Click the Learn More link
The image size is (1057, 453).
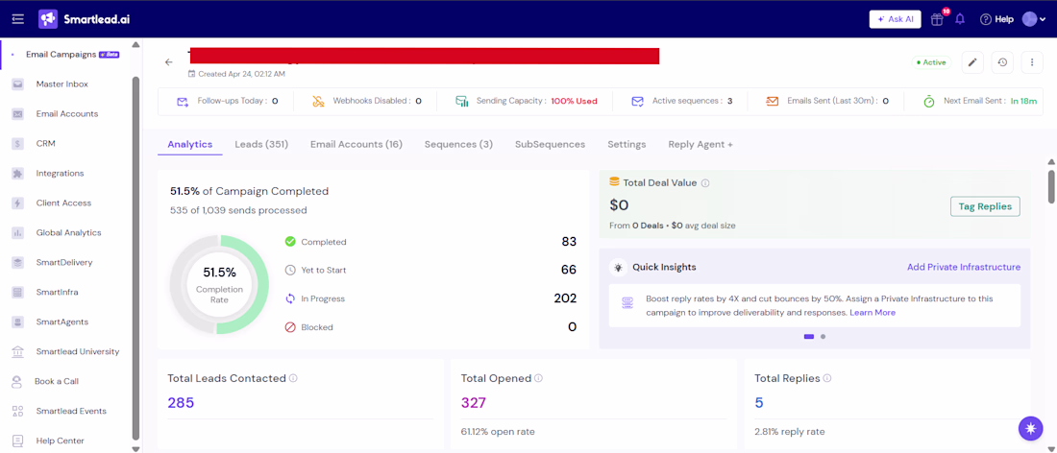873,313
